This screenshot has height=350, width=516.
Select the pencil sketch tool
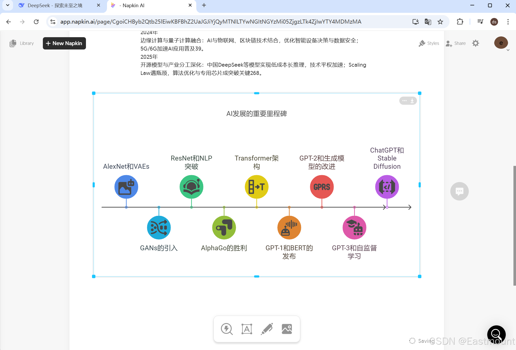267,329
